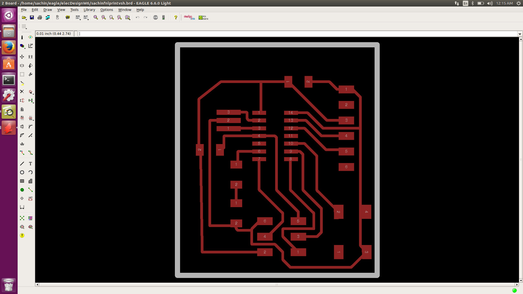Expand the command line history dropdown
This screenshot has height=294, width=523.
[520, 34]
